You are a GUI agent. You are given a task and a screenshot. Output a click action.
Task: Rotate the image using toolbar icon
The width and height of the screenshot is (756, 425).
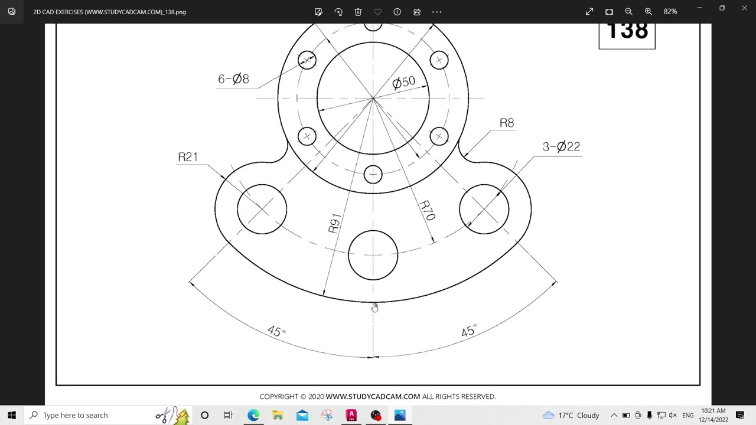point(338,12)
